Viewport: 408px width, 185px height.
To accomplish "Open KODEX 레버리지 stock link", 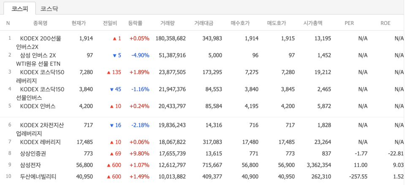I will click(40, 142).
